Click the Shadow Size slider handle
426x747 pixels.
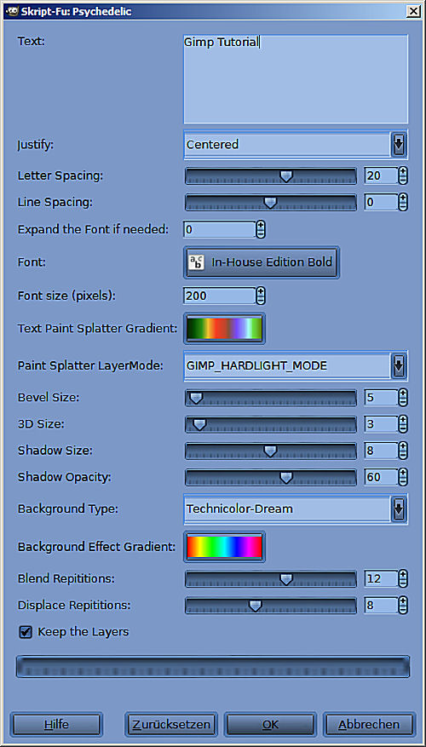[270, 451]
